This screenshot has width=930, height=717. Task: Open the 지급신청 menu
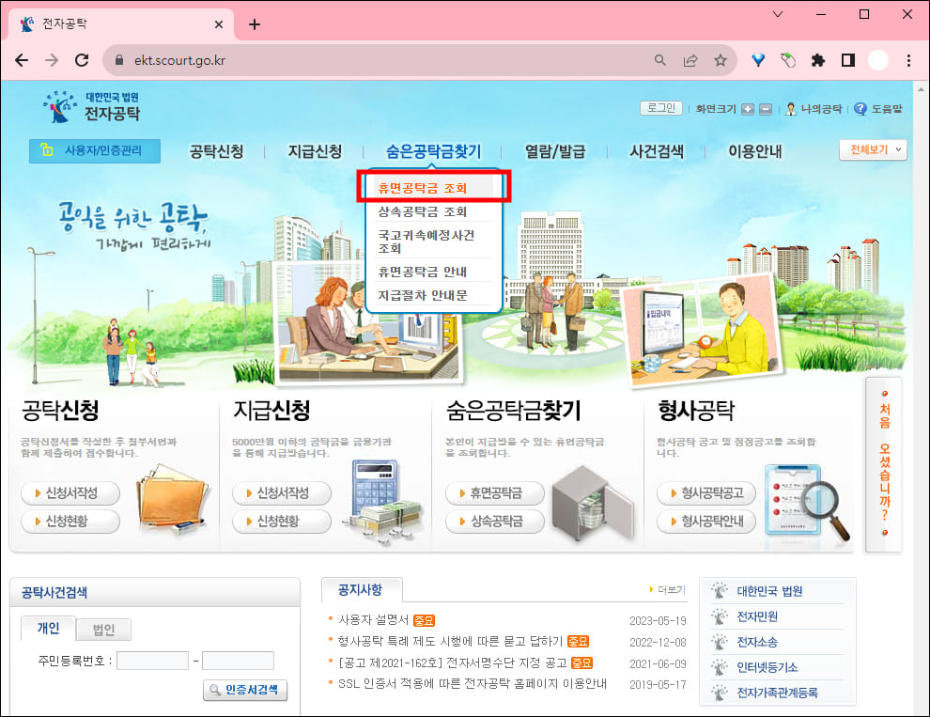point(316,151)
